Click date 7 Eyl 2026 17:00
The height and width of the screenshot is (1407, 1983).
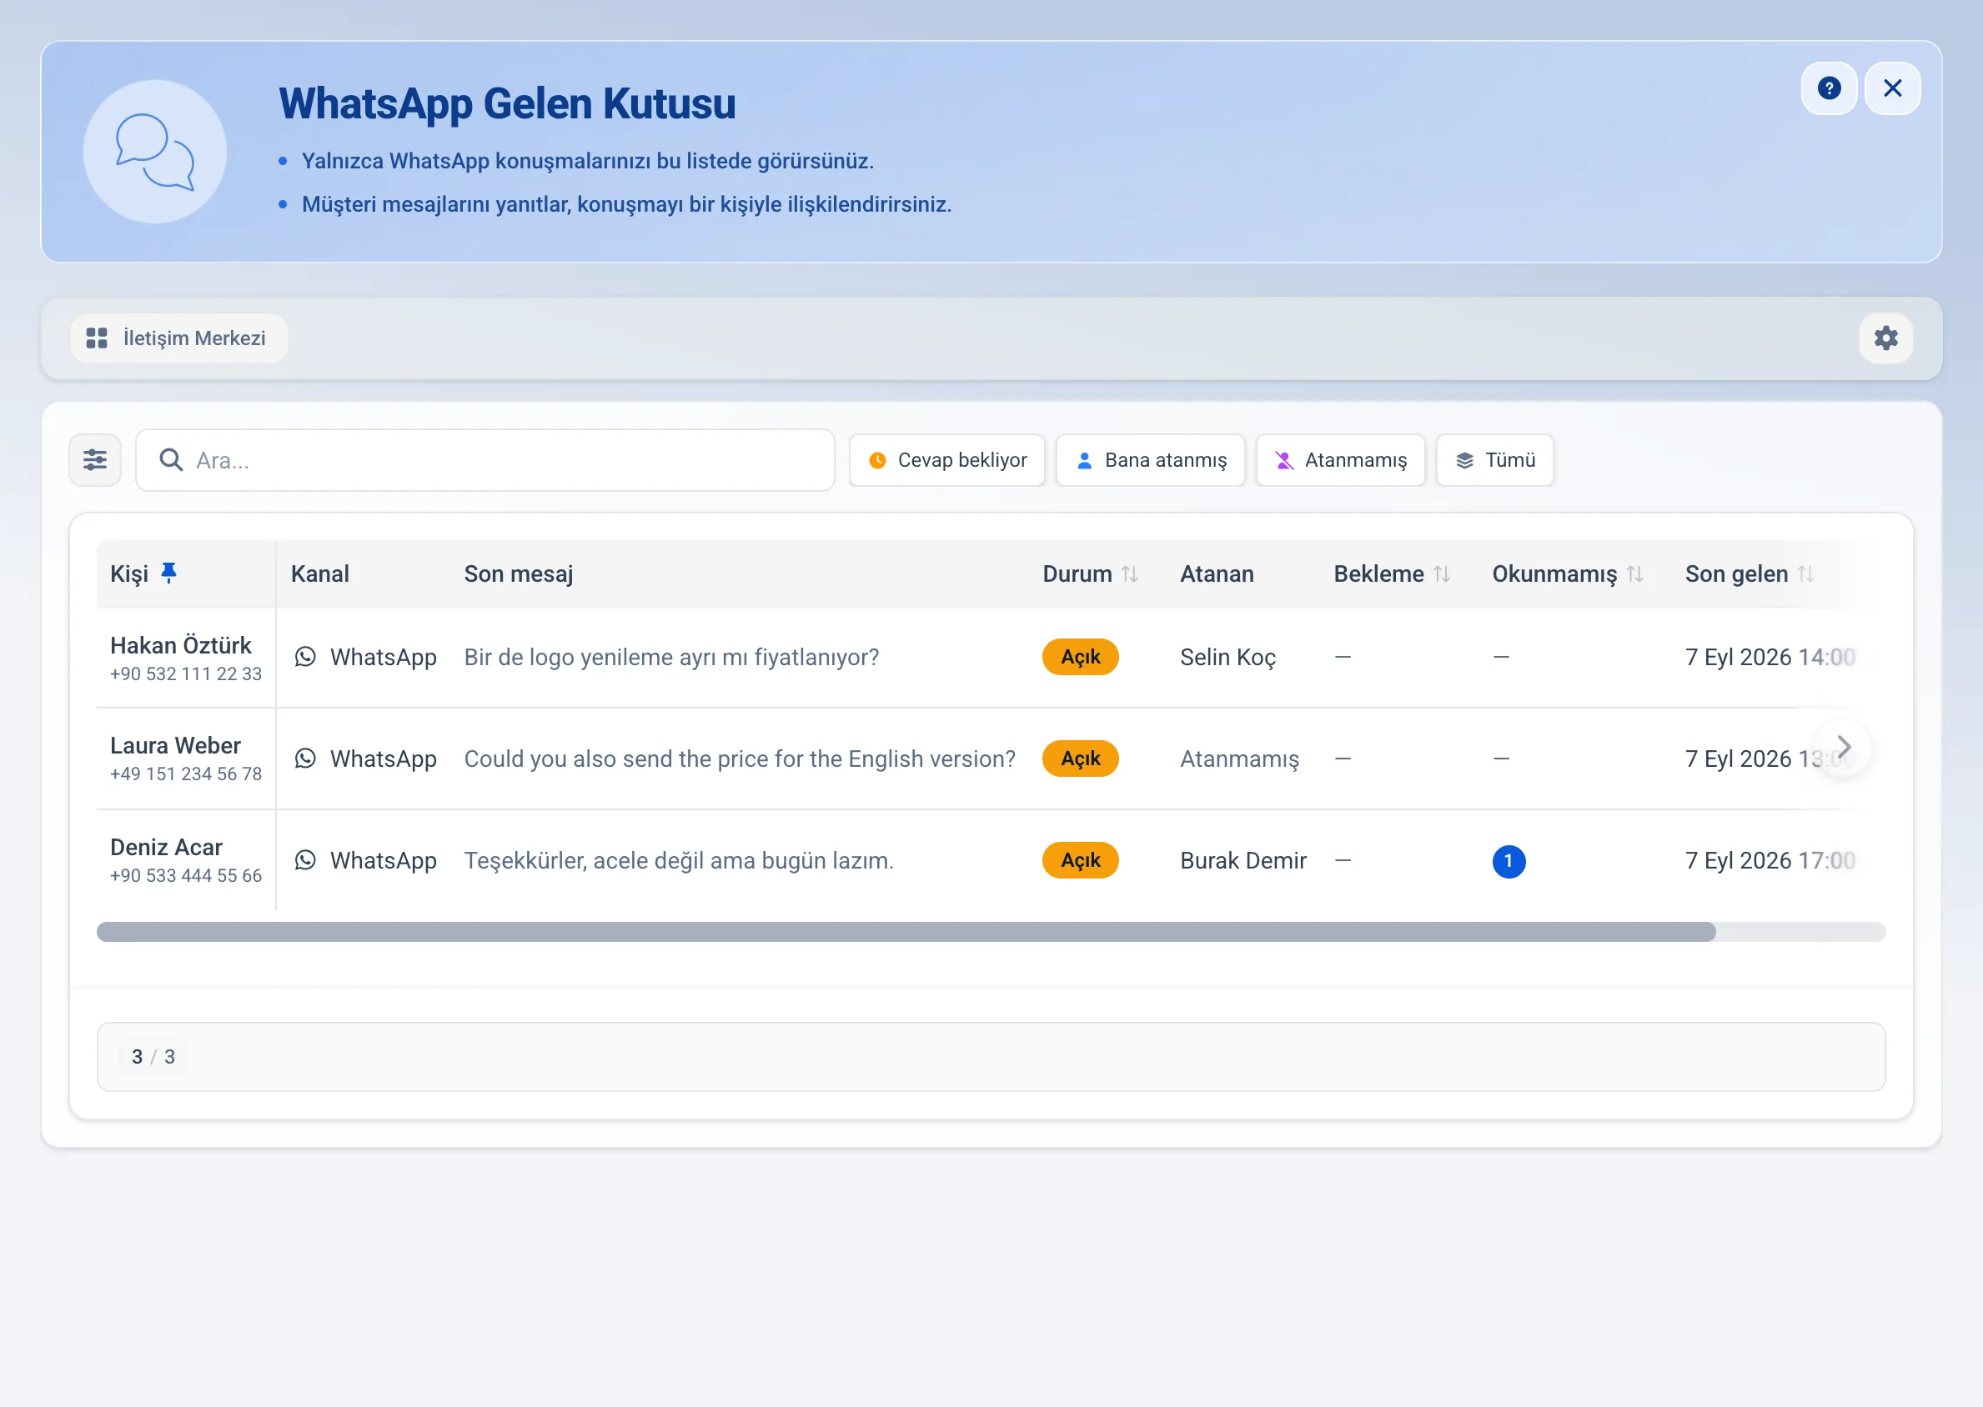[1770, 859]
